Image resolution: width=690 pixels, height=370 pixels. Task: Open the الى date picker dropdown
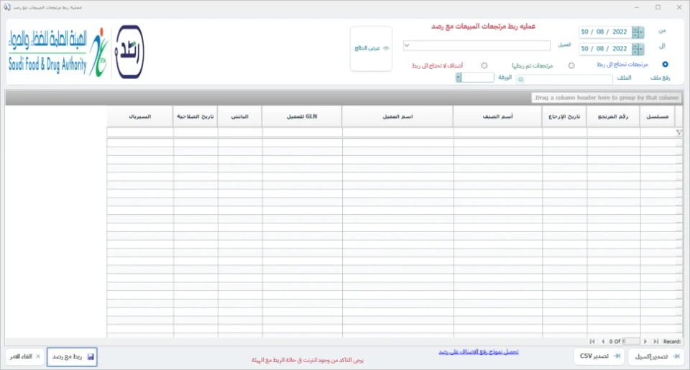click(x=641, y=49)
